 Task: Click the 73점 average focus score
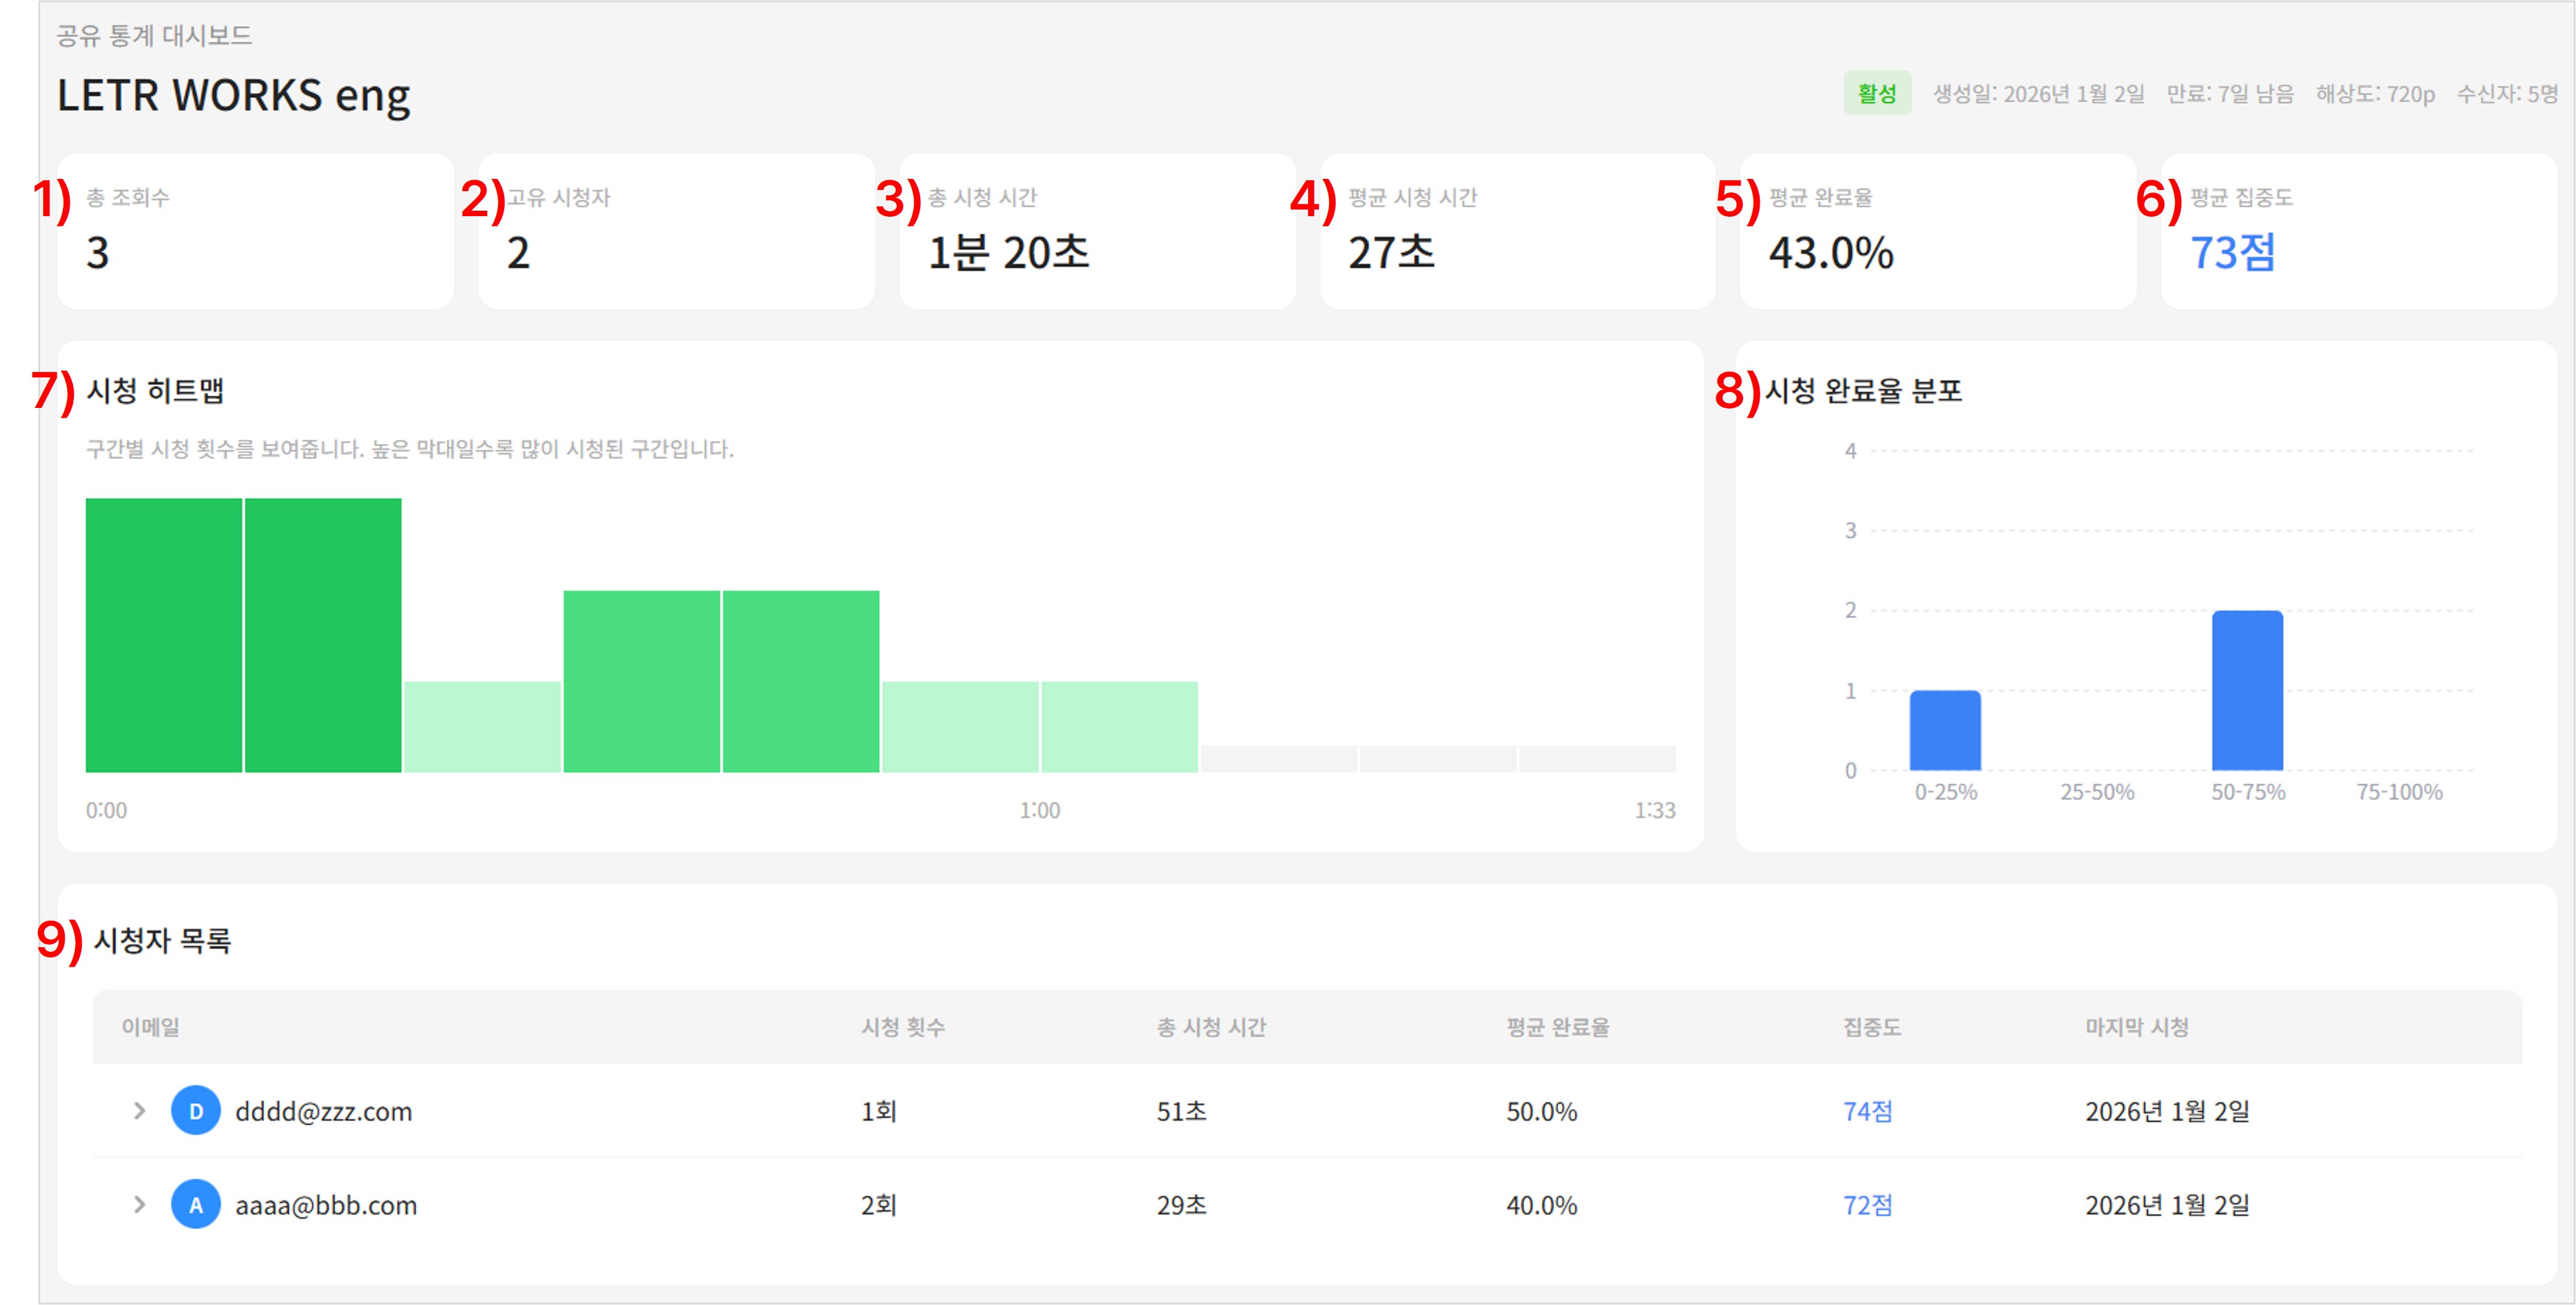[x=2232, y=252]
